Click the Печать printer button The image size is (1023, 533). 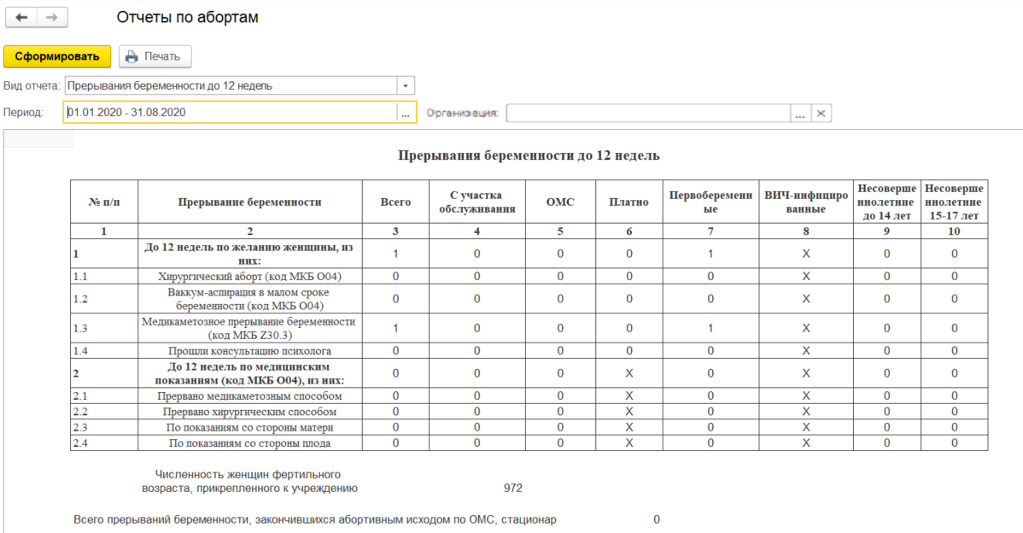click(x=155, y=56)
